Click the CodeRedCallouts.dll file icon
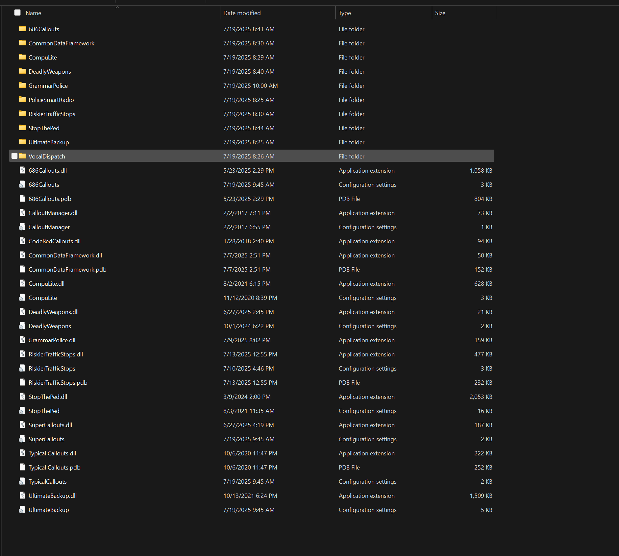 click(x=22, y=241)
